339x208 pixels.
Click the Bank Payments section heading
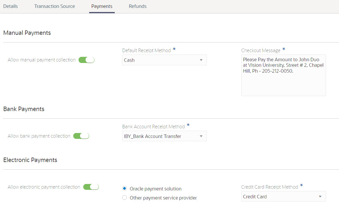24,109
